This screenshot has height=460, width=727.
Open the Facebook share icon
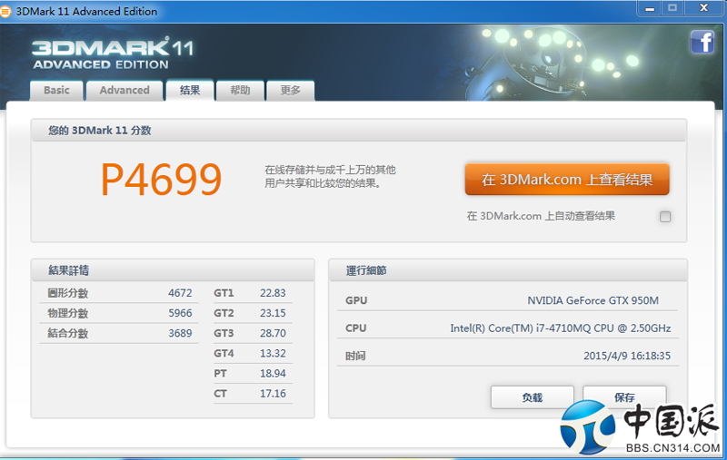(702, 42)
